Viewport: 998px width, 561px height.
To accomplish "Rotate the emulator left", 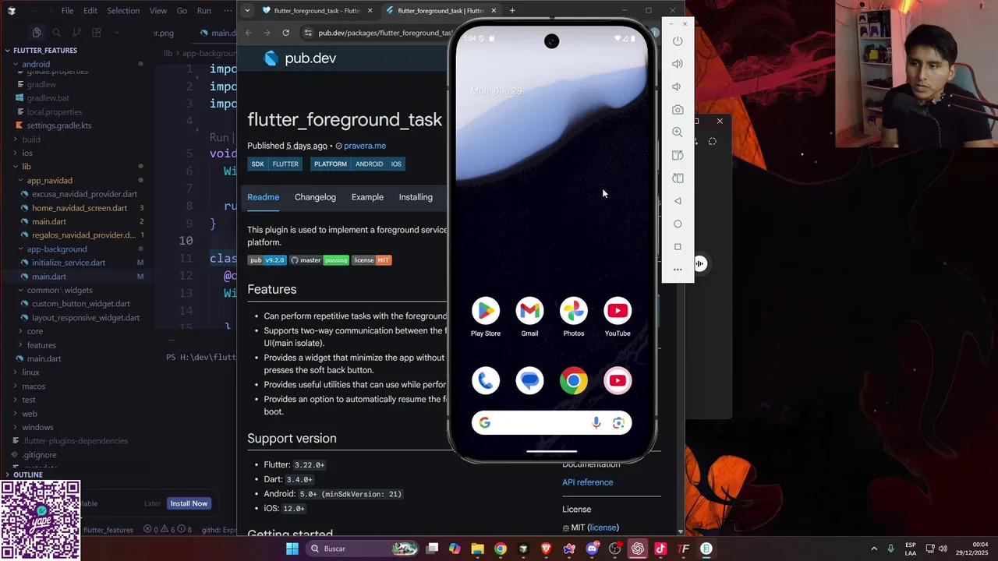I will pyautogui.click(x=678, y=155).
